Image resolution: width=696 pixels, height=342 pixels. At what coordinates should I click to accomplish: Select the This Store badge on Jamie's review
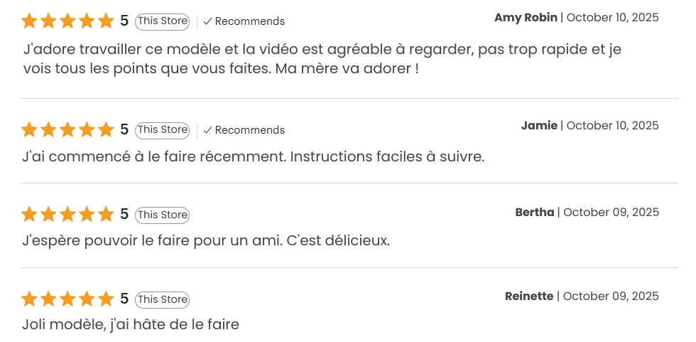click(162, 130)
